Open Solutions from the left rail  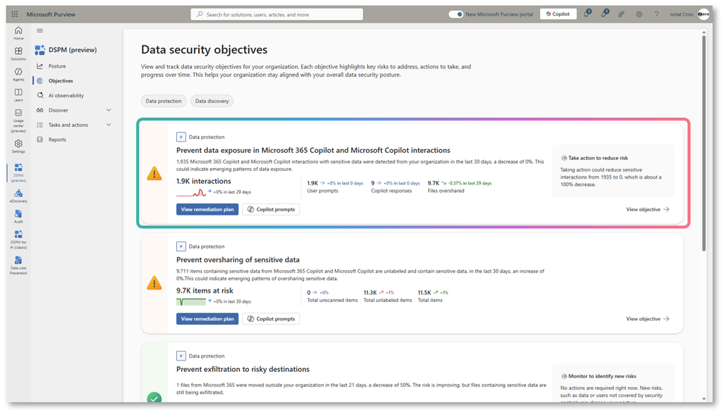coord(18,53)
